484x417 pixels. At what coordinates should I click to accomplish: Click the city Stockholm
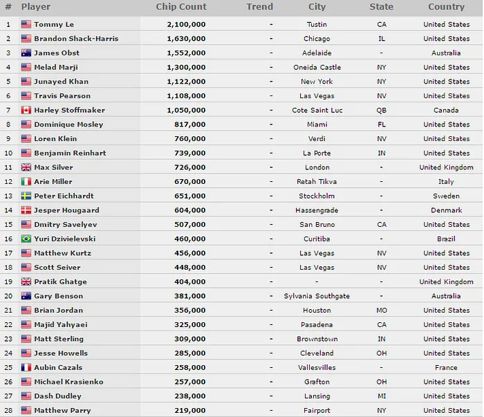click(317, 196)
